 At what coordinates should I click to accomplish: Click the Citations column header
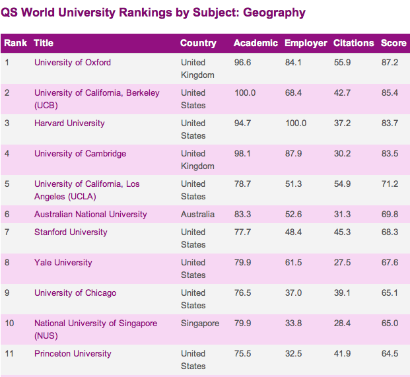coord(353,43)
